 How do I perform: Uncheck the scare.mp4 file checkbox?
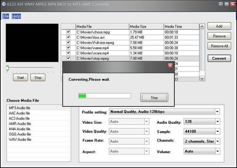click(x=68, y=53)
